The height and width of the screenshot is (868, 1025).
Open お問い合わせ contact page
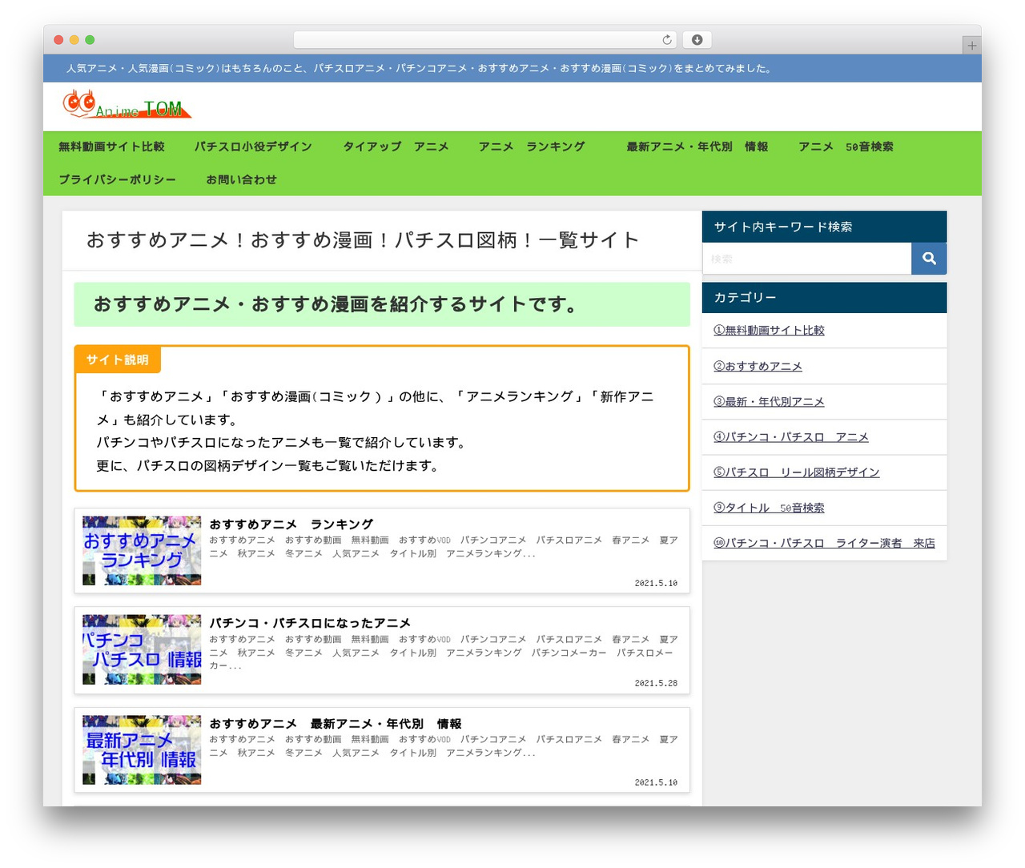point(241,179)
